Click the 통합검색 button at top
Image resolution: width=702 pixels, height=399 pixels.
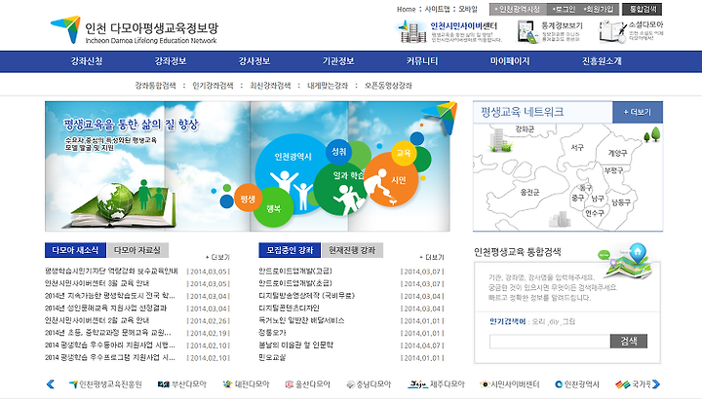[643, 9]
